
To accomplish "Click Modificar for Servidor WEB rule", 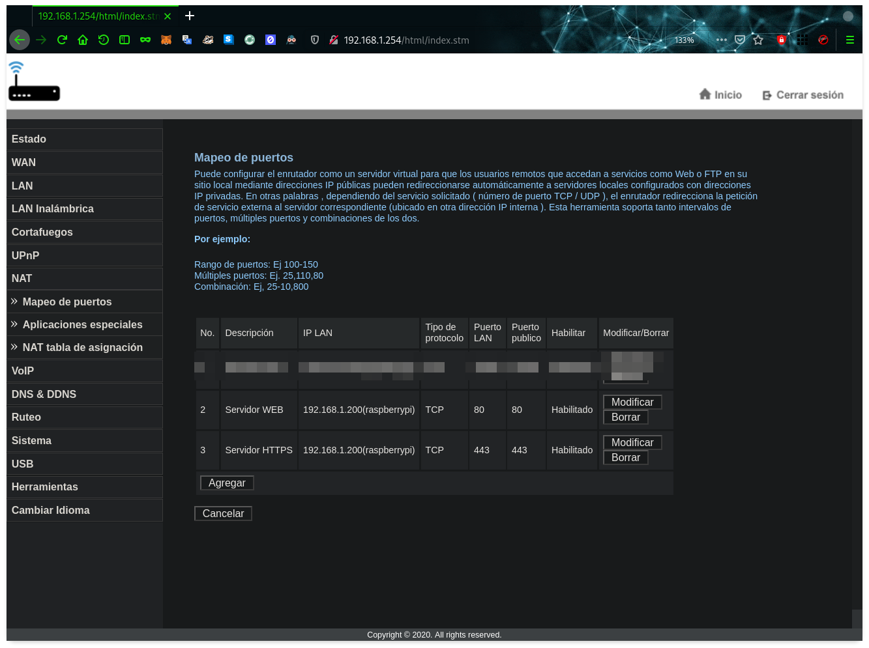I will click(x=632, y=402).
